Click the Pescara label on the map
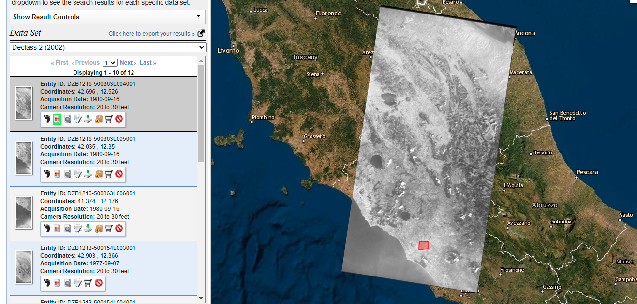The image size is (637, 304). pos(587,172)
